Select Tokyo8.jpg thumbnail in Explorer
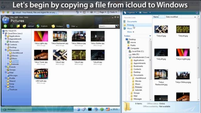The width and height of the screenshot is (201, 113). [x=161, y=52]
